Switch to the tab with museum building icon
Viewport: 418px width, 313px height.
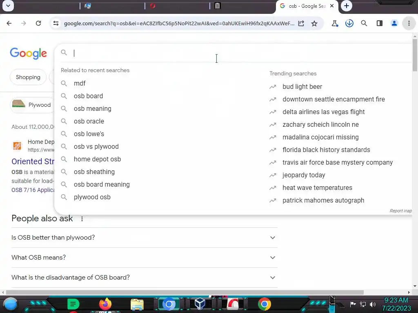pos(218,6)
